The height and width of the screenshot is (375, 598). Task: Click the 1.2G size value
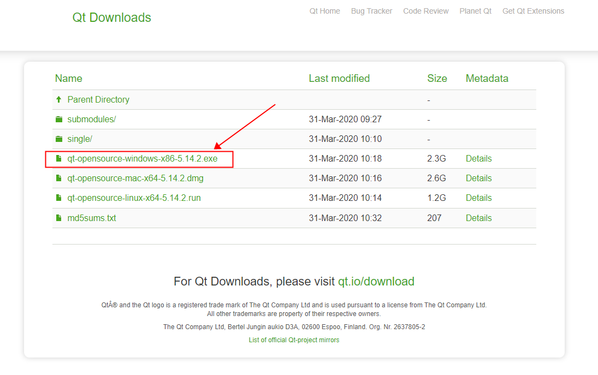coord(436,198)
